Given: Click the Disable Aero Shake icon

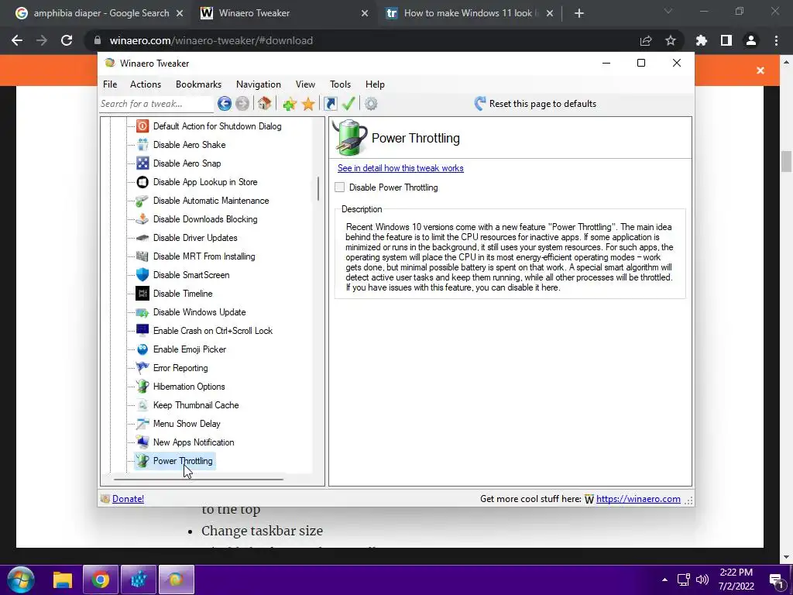Looking at the screenshot, I should (x=142, y=145).
